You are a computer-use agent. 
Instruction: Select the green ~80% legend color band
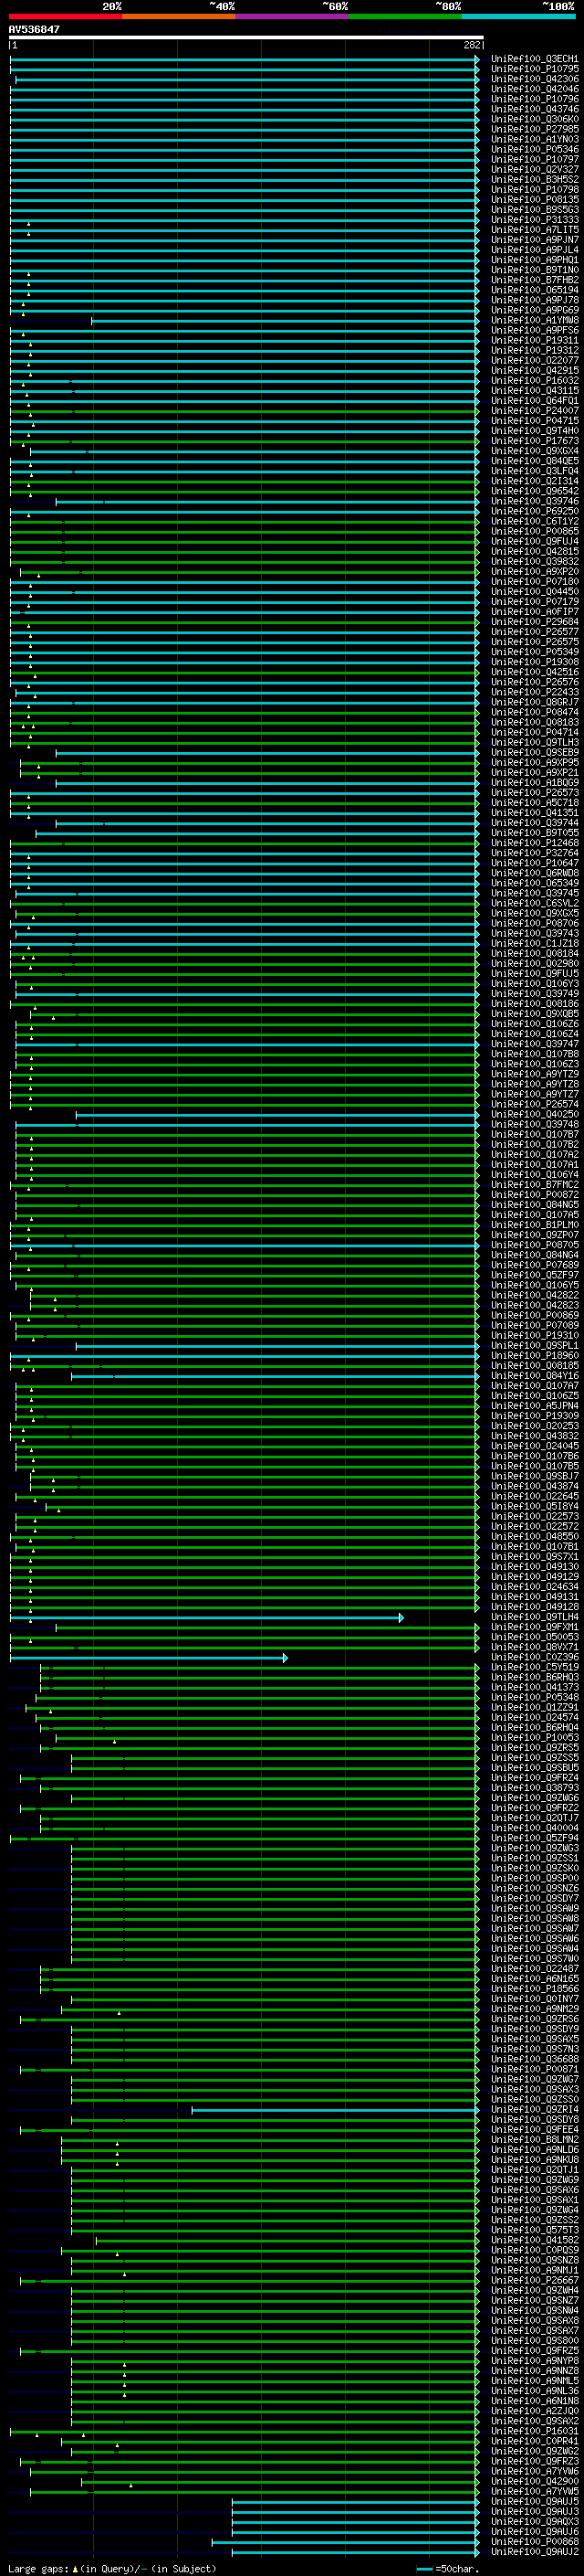tap(405, 16)
